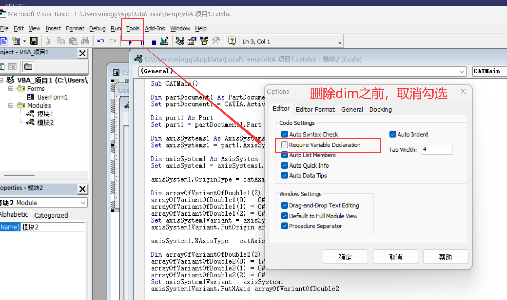Open the File menu
Screen dimensions: 507x300
(x=4, y=28)
